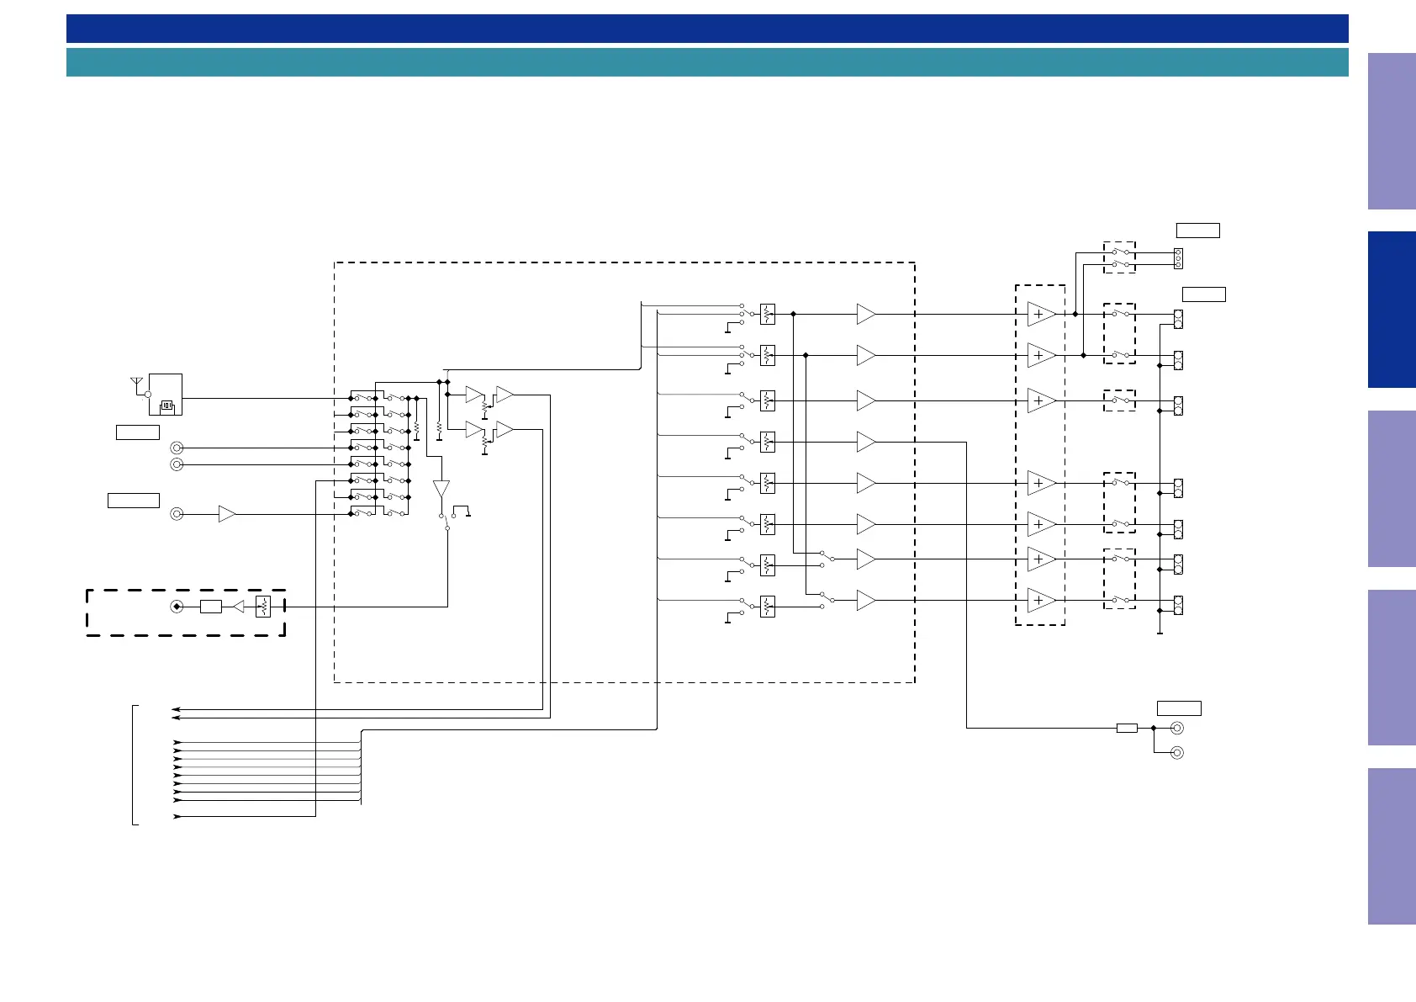The width and height of the screenshot is (1416, 1002).
Task: Open the fourth purple side tab
Action: [1392, 668]
